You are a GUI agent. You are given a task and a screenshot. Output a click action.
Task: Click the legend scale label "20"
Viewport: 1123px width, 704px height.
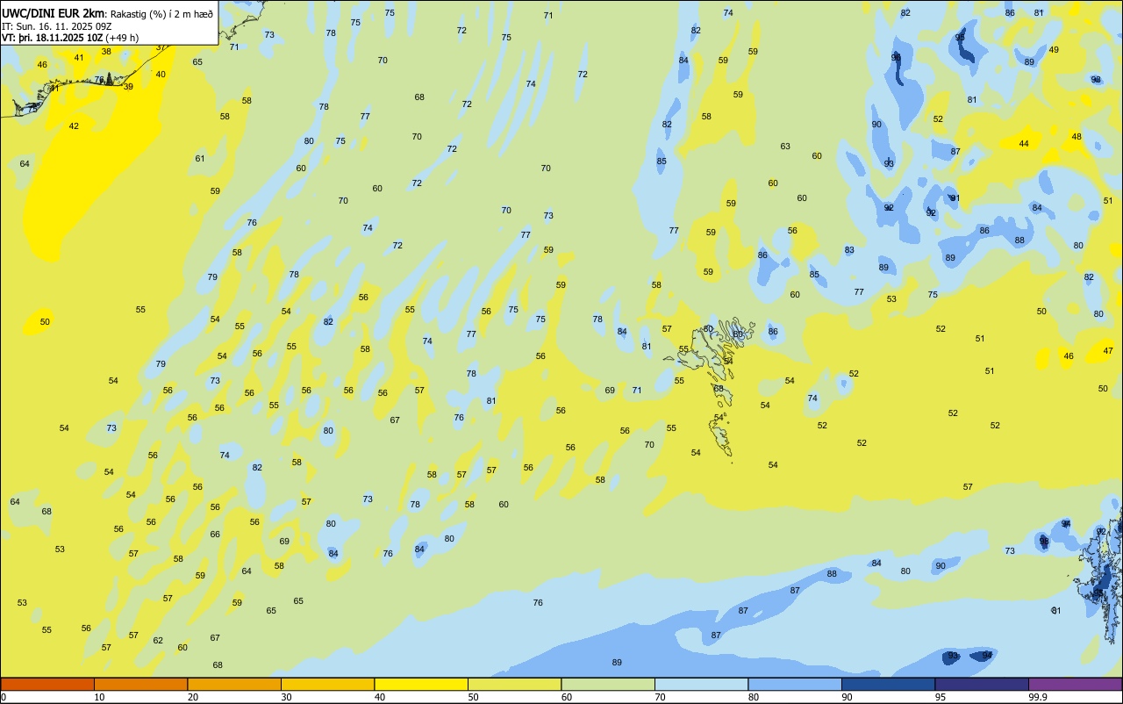(193, 697)
